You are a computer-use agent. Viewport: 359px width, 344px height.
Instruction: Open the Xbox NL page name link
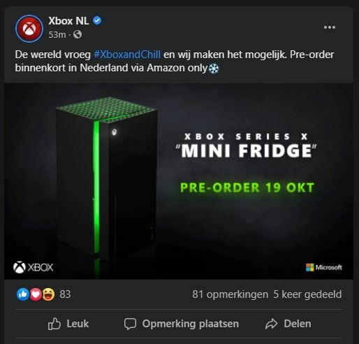point(68,21)
